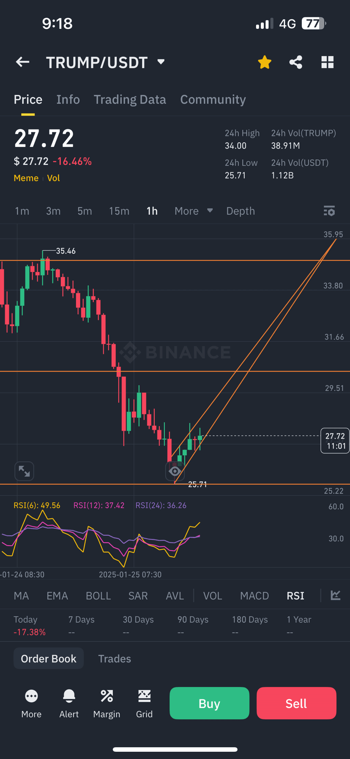Screen dimensions: 350x759
Task: Open the Grid trading icon
Action: [x=144, y=704]
